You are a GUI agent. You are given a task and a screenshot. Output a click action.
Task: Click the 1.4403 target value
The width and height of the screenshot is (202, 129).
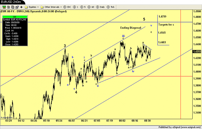pyautogui.click(x=162, y=42)
